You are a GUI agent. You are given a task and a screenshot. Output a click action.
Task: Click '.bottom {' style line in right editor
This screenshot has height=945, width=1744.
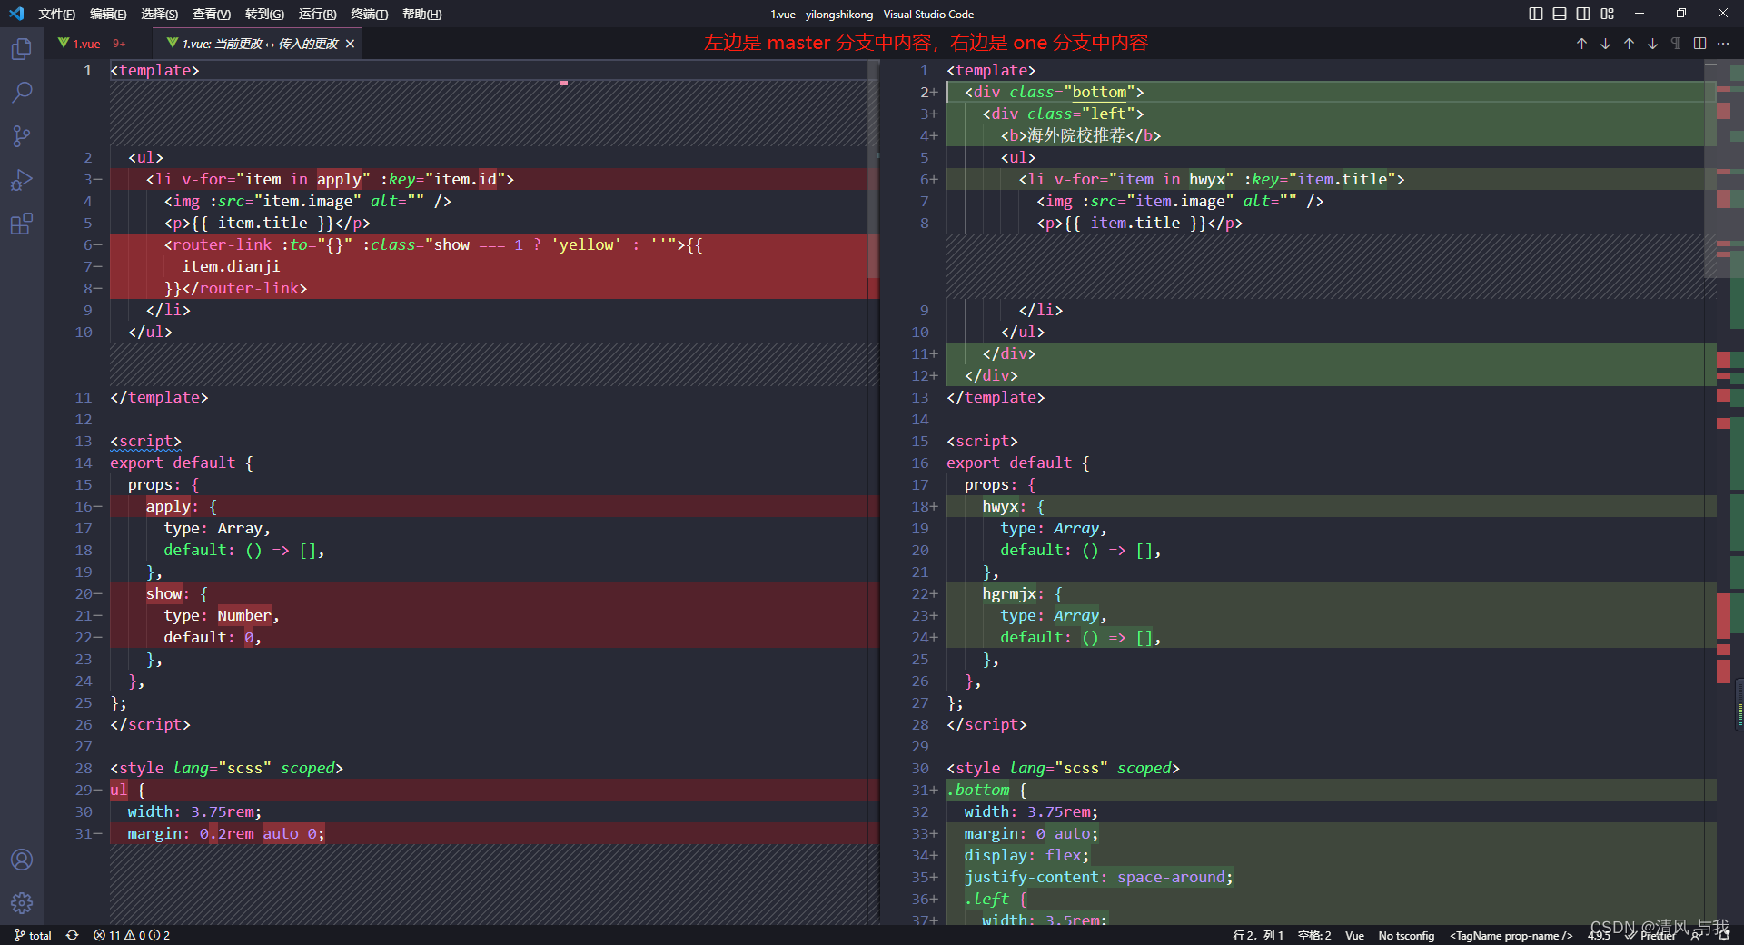pyautogui.click(x=1332, y=790)
